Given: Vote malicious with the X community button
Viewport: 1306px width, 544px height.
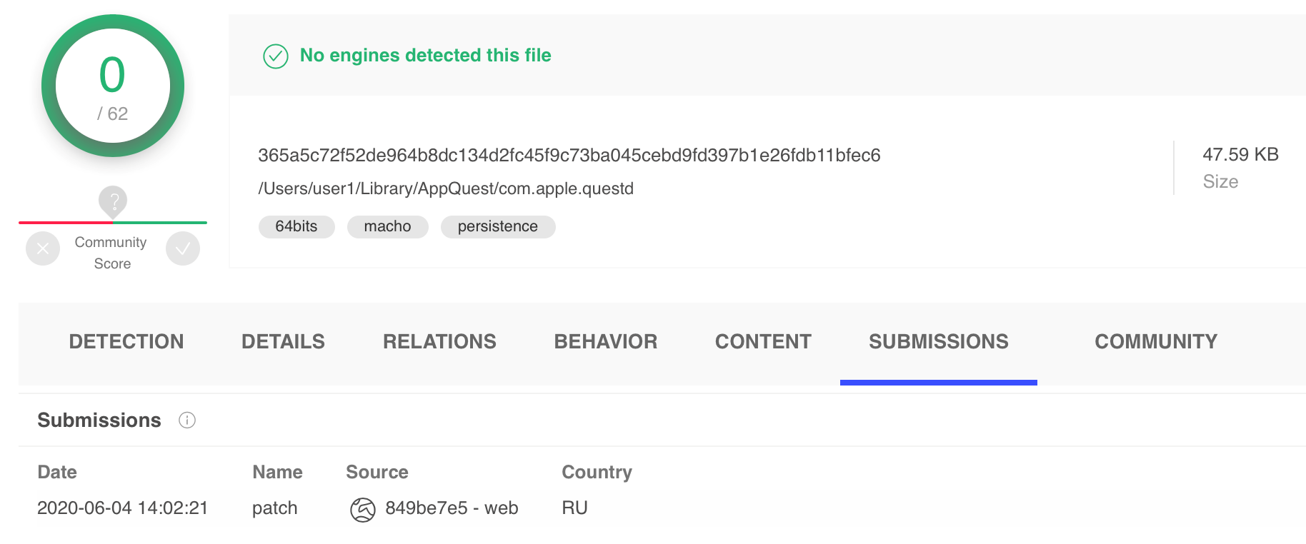Looking at the screenshot, I should (43, 248).
